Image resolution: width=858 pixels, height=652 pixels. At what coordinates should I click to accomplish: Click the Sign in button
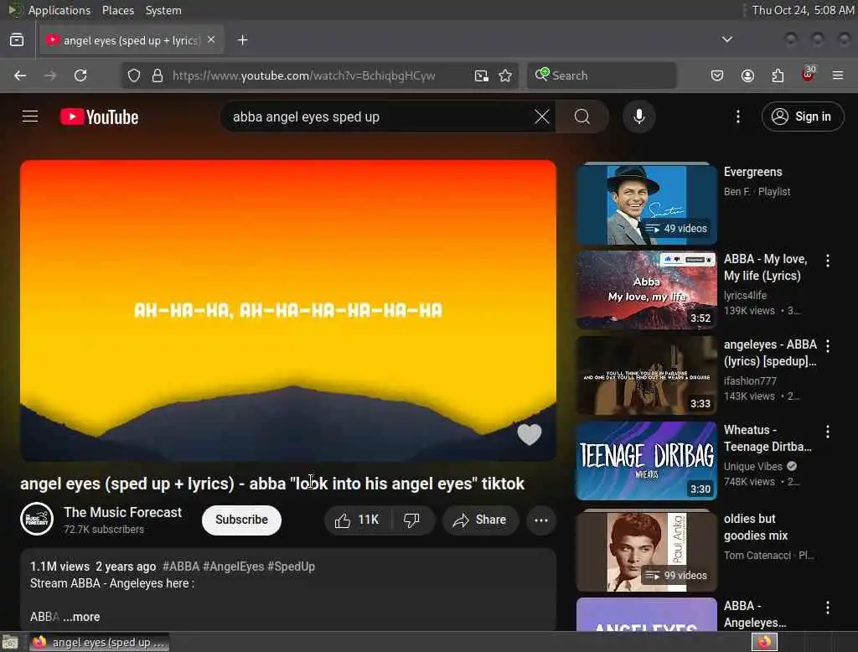[802, 116]
